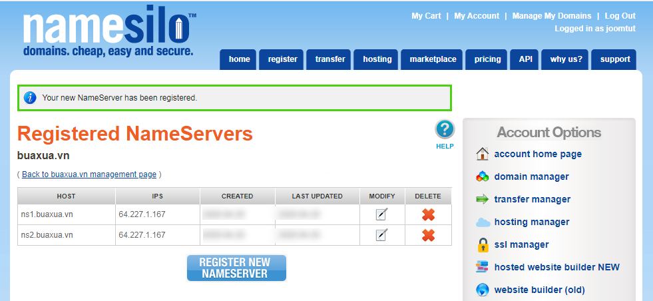Image resolution: width=653 pixels, height=301 pixels.
Task: Click the LAST UPDATED column header
Action: [318, 196]
